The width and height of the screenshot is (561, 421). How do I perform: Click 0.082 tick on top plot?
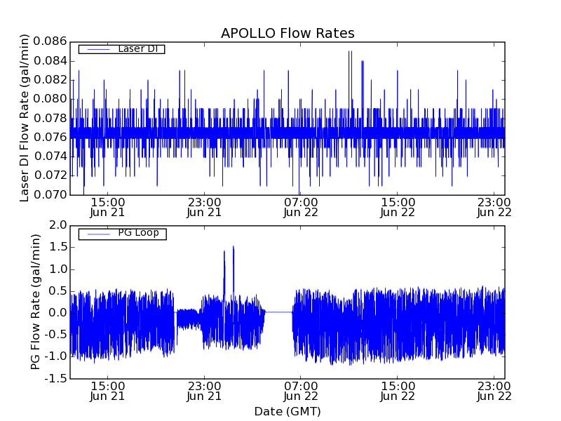(50, 80)
